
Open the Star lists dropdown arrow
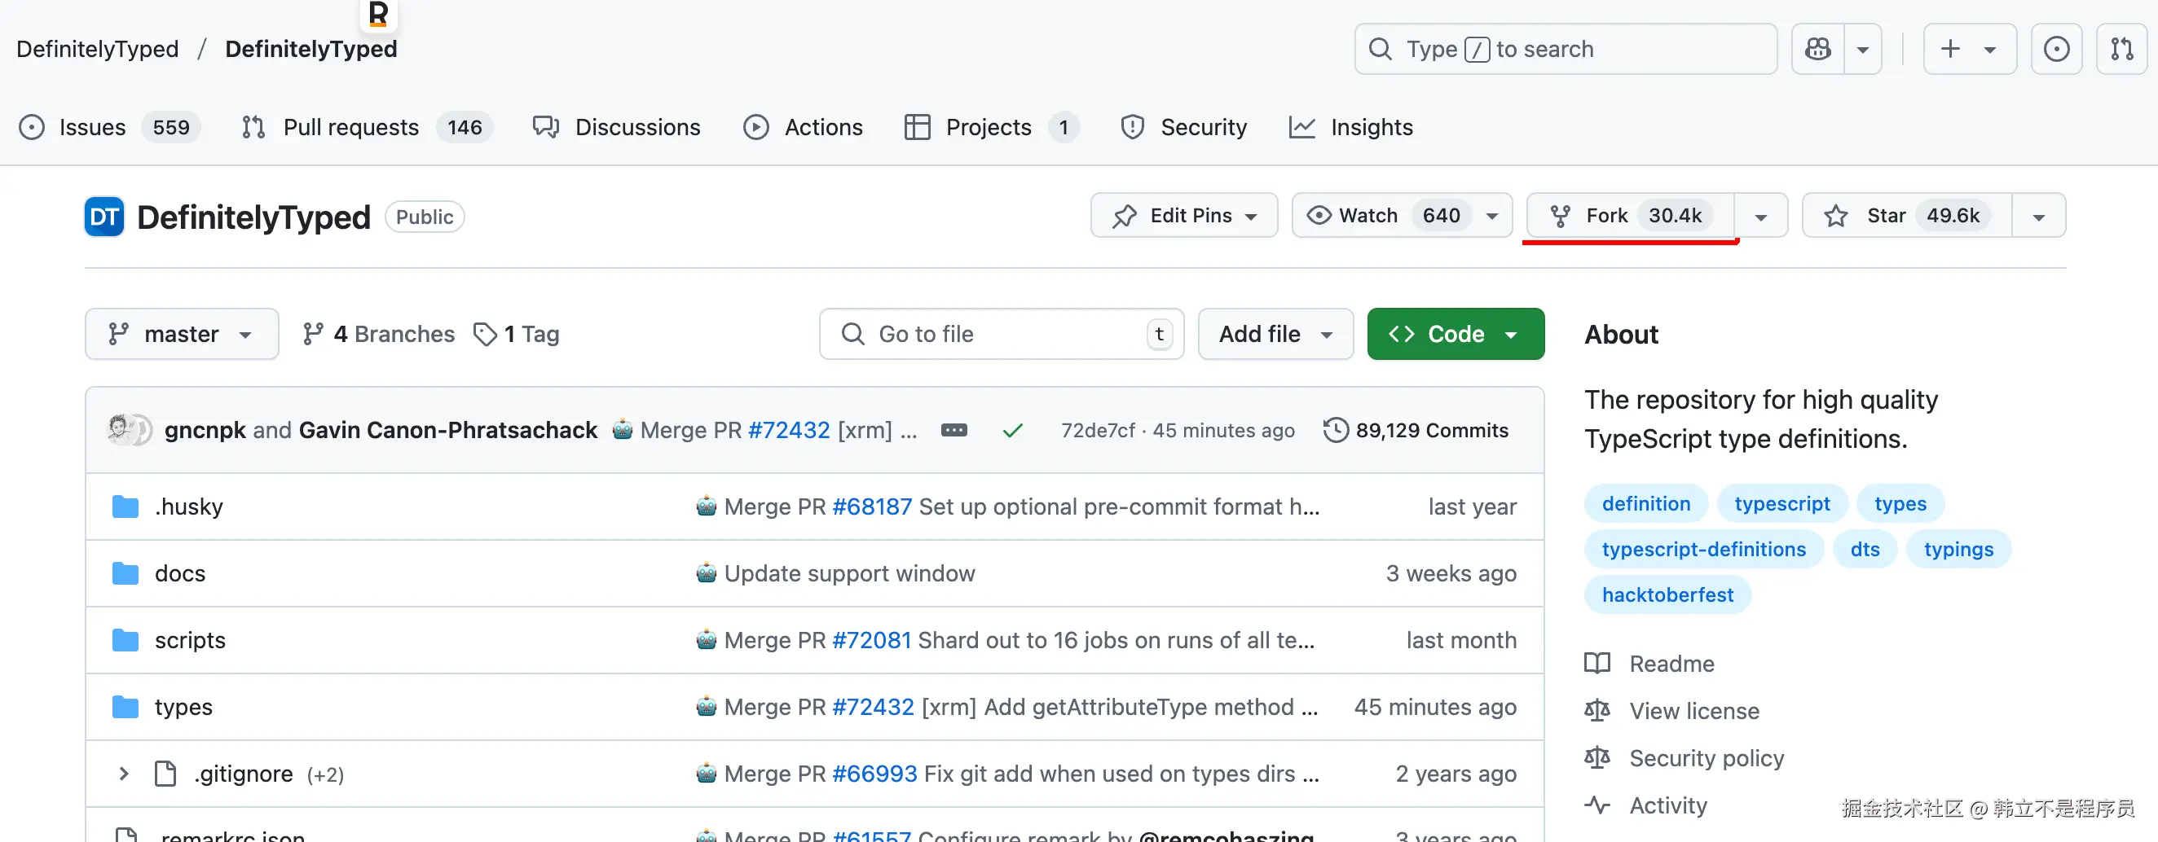pyautogui.click(x=2039, y=216)
